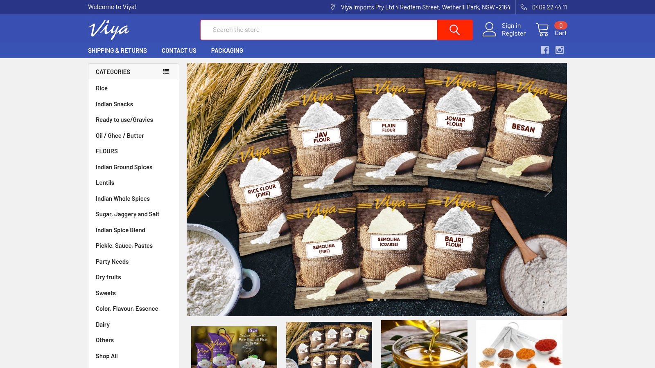The height and width of the screenshot is (368, 655).
Task: Open Viya's Instagram page icon
Action: click(560, 50)
